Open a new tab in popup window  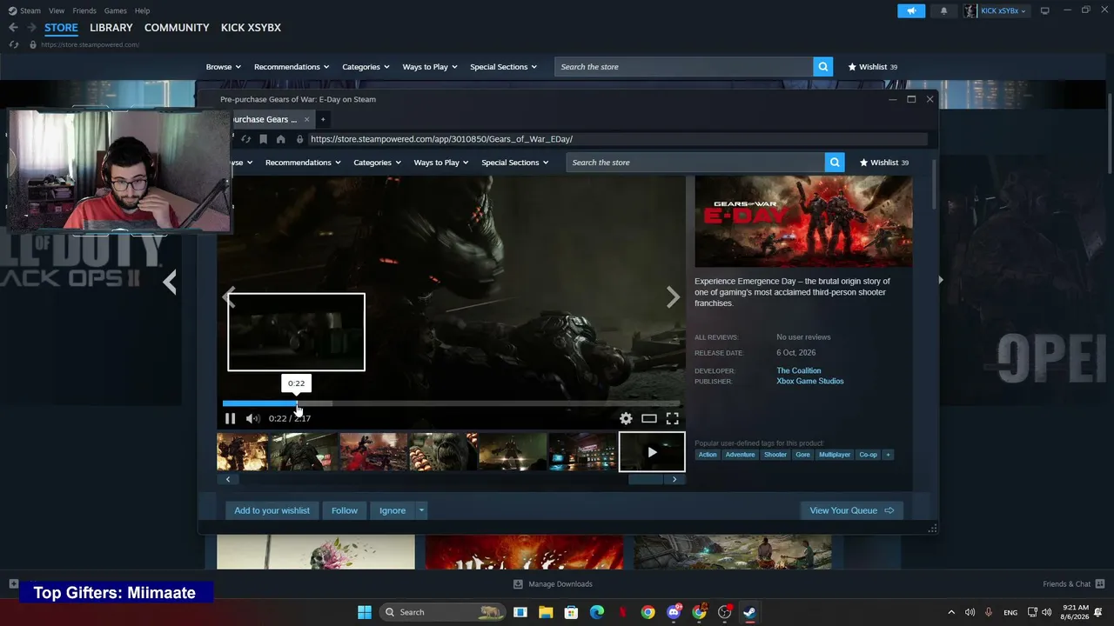(x=323, y=119)
